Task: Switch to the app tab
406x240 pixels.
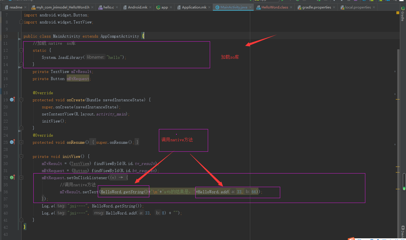Action: coord(165,7)
